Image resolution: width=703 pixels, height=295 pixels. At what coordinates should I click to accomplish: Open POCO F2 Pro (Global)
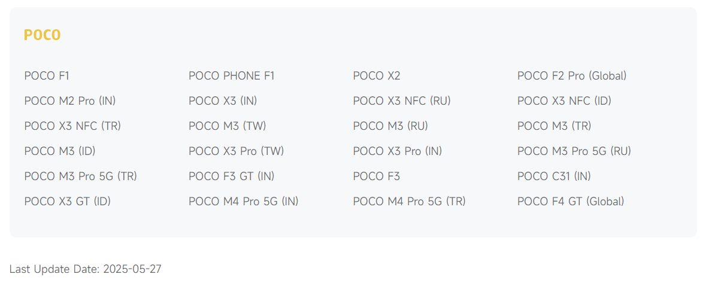571,76
